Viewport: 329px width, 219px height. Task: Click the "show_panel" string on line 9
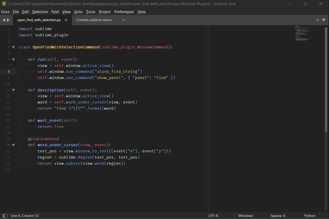[109, 78]
